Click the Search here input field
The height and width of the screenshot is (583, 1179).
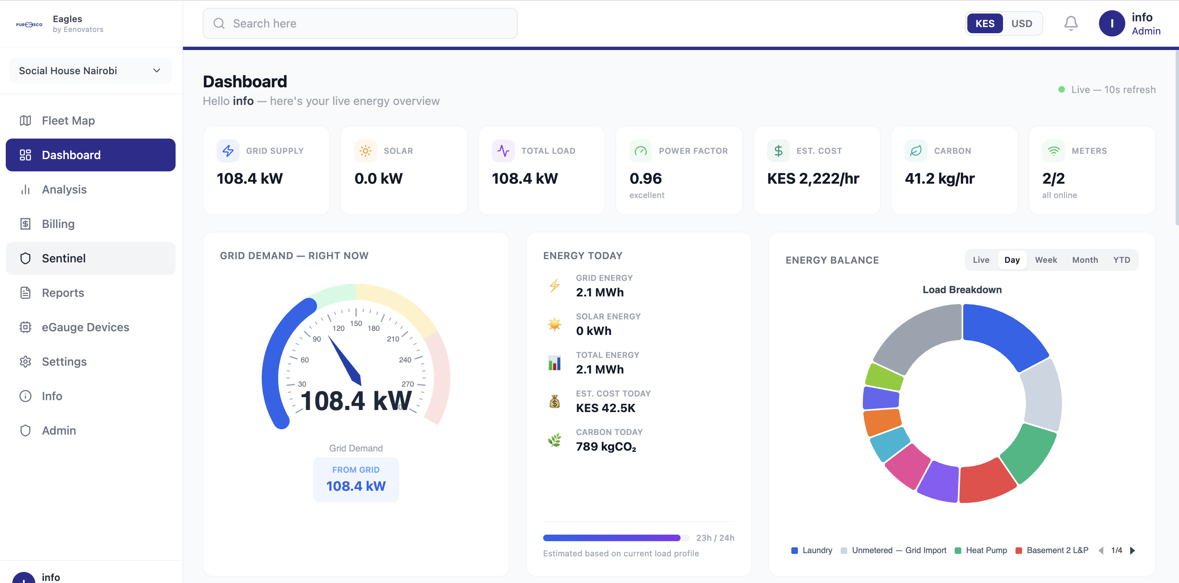360,23
